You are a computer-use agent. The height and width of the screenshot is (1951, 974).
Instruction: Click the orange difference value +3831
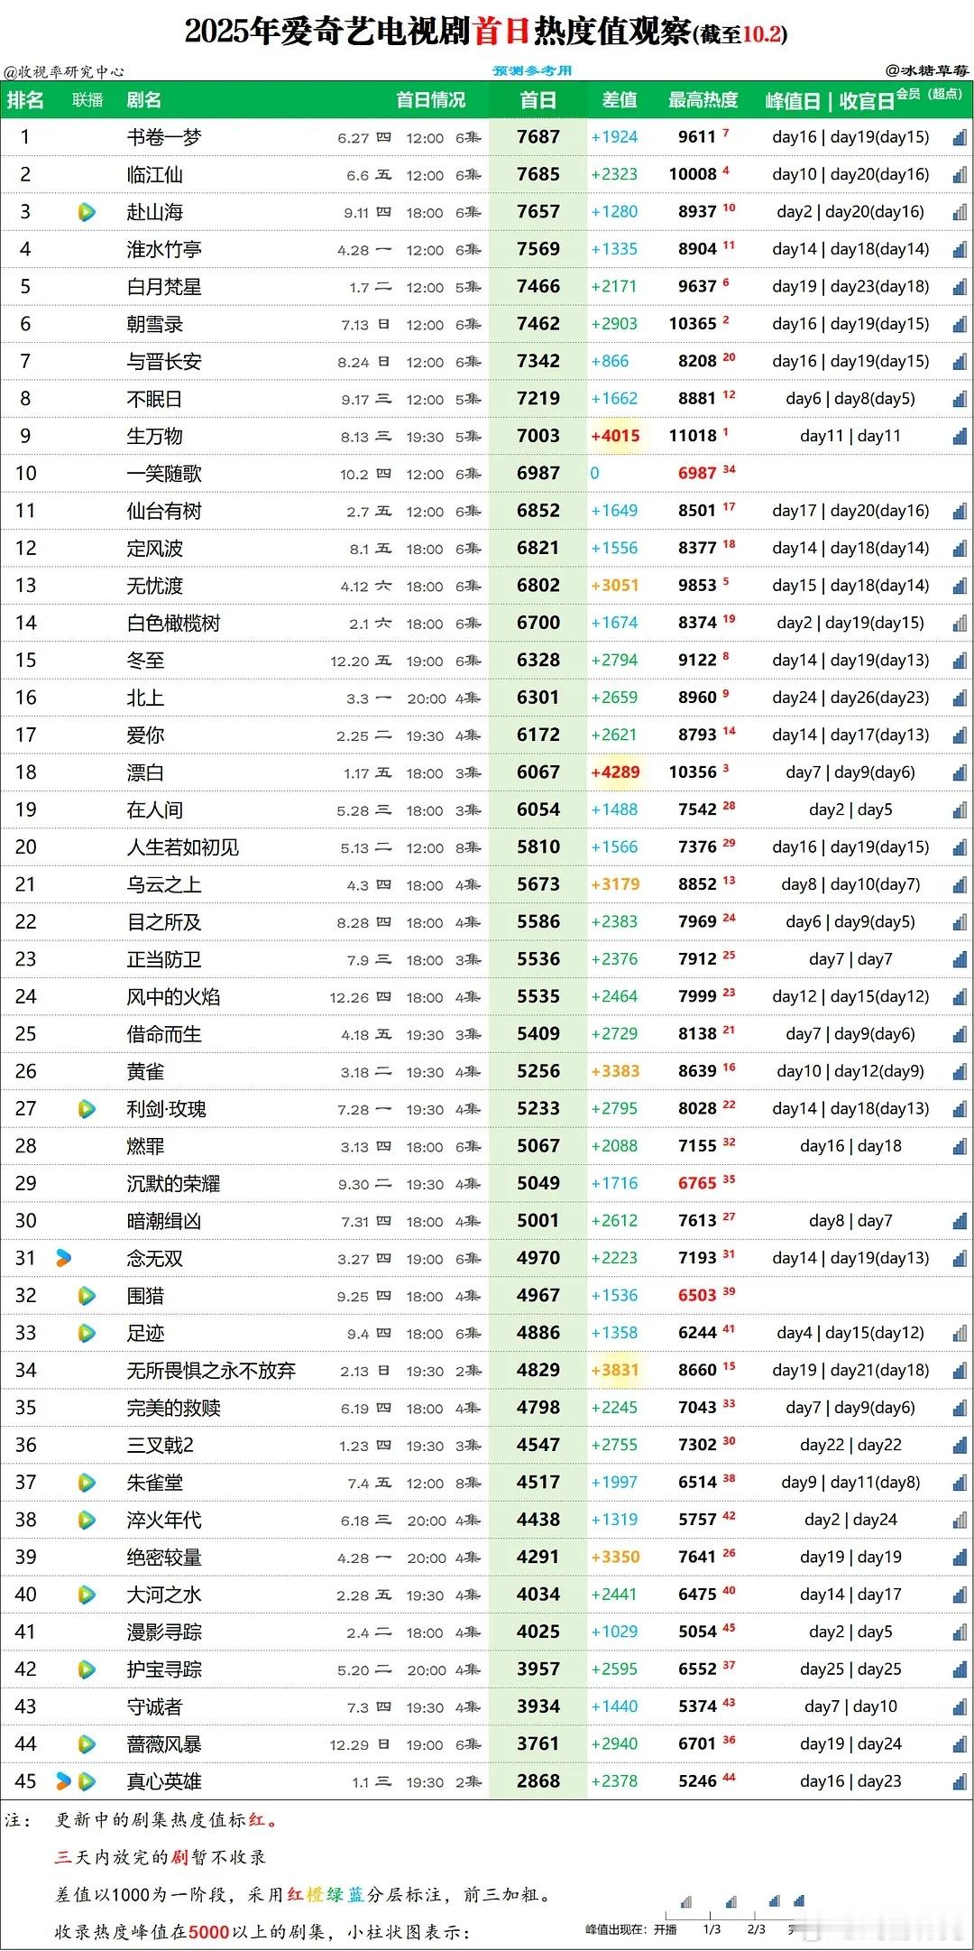click(x=615, y=1371)
